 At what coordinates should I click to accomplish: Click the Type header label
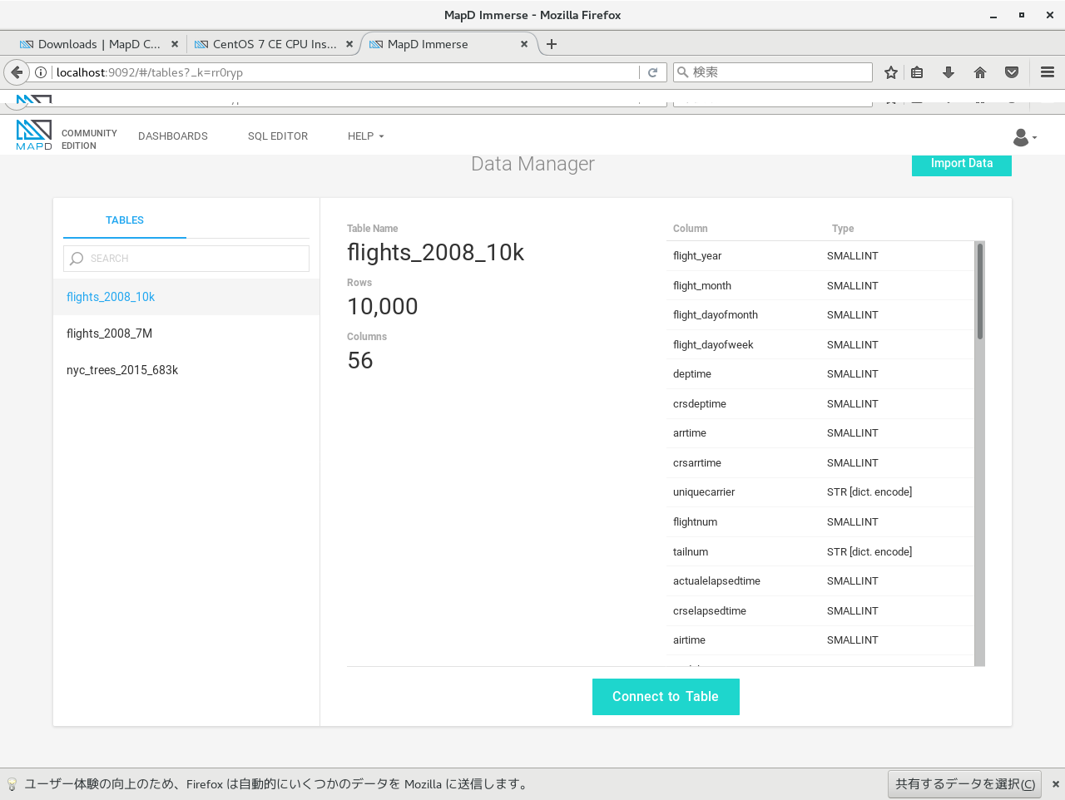843,229
